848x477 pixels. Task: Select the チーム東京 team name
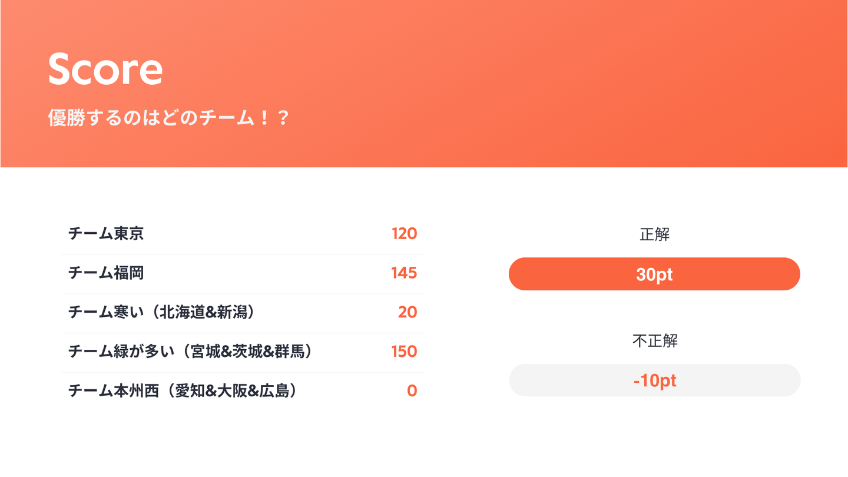(106, 234)
